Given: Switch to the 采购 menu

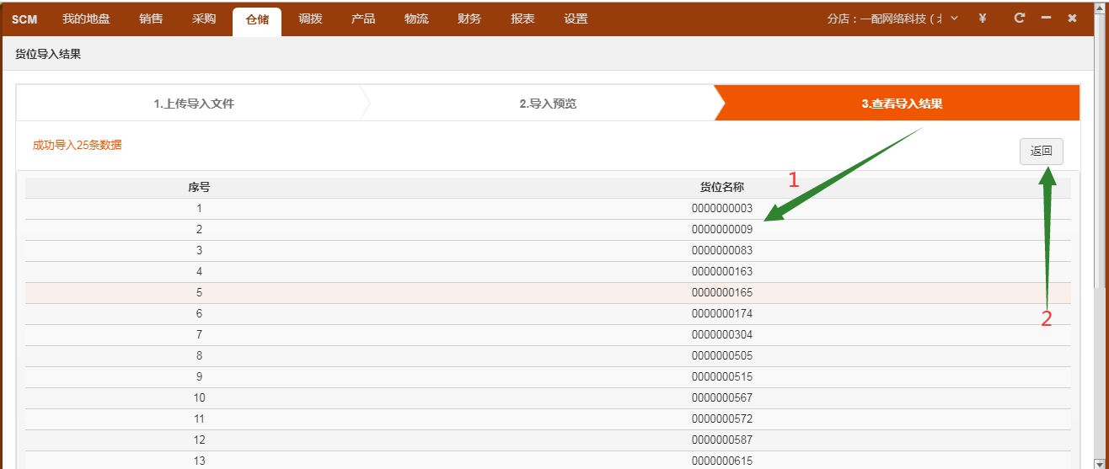Looking at the screenshot, I should [x=204, y=19].
